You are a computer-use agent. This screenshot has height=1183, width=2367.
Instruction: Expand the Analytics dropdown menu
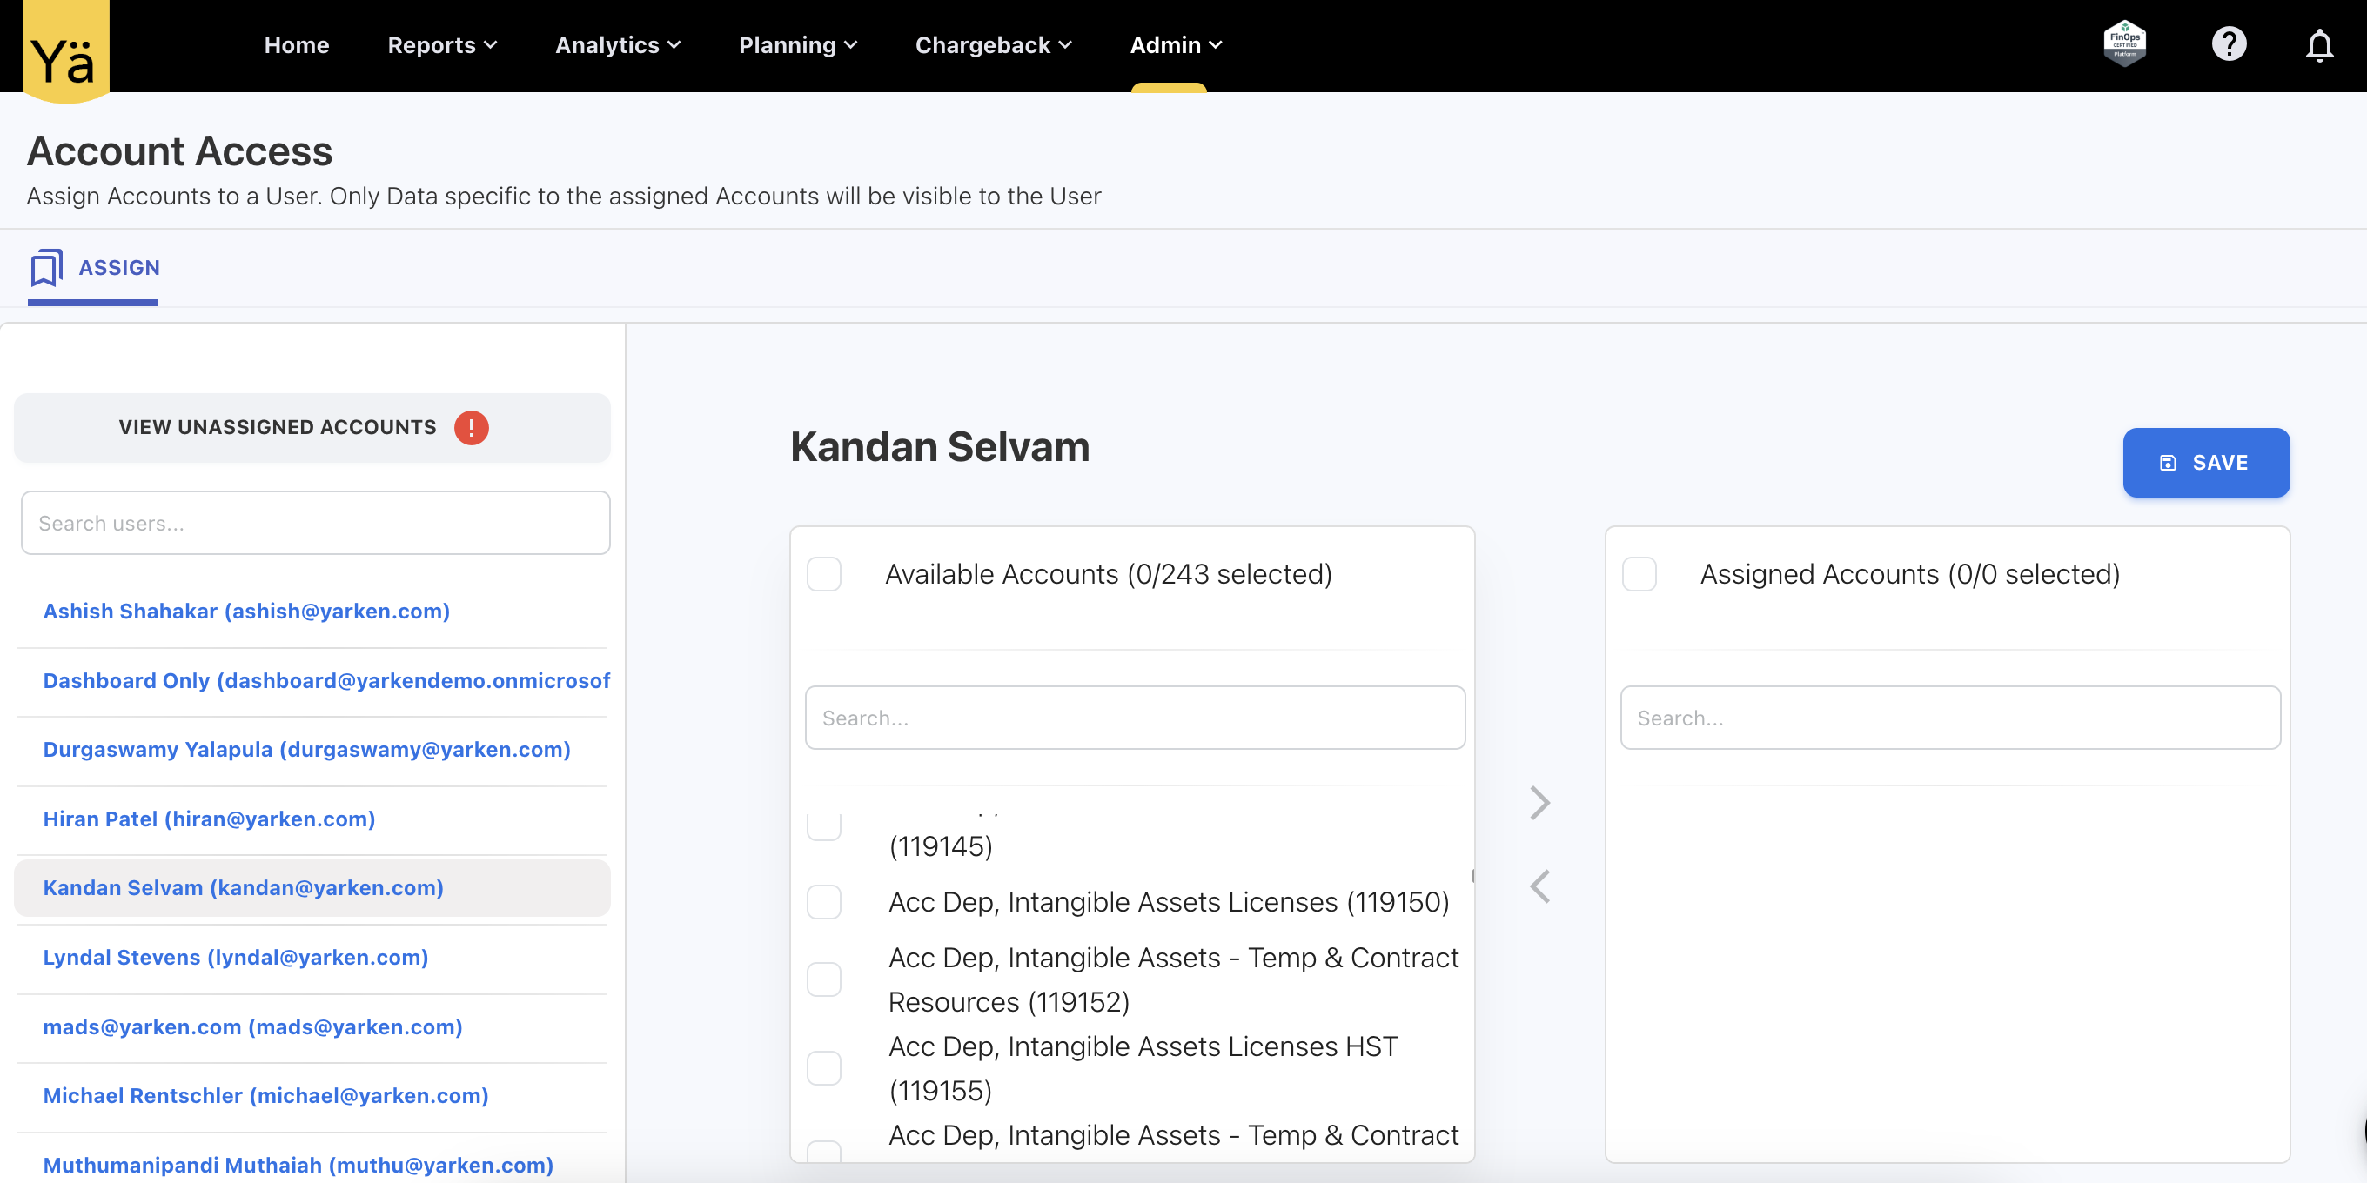pos(618,45)
